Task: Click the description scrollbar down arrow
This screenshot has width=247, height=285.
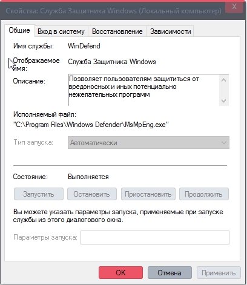Action: click(x=223, y=100)
